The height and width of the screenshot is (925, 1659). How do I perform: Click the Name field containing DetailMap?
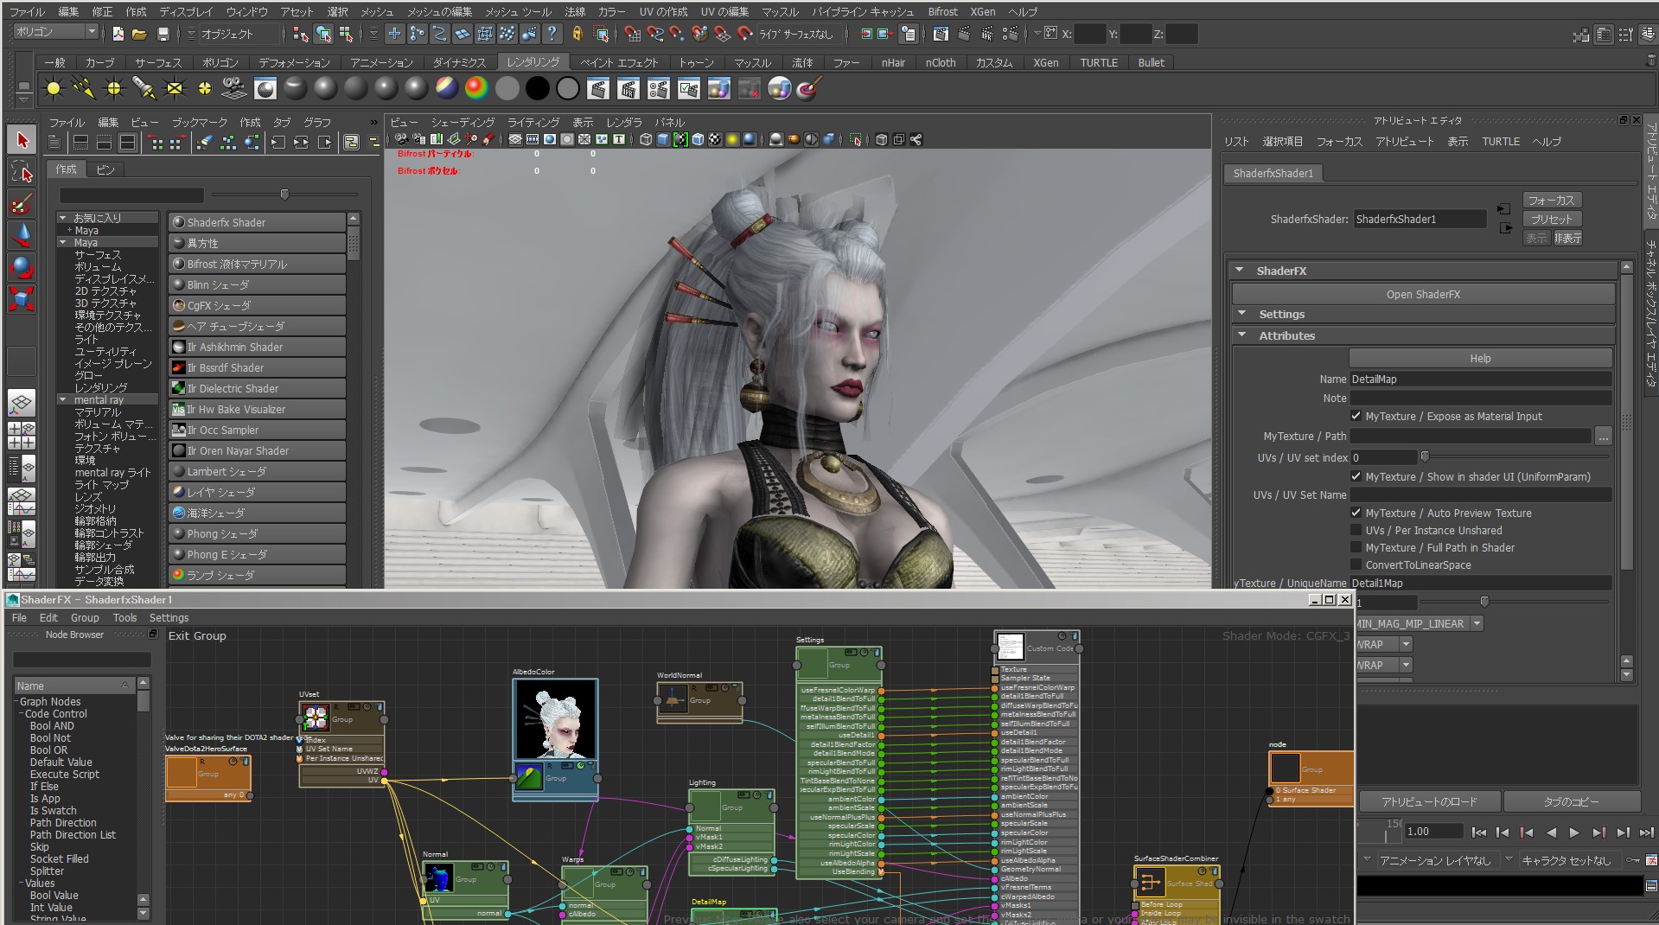tap(1480, 380)
